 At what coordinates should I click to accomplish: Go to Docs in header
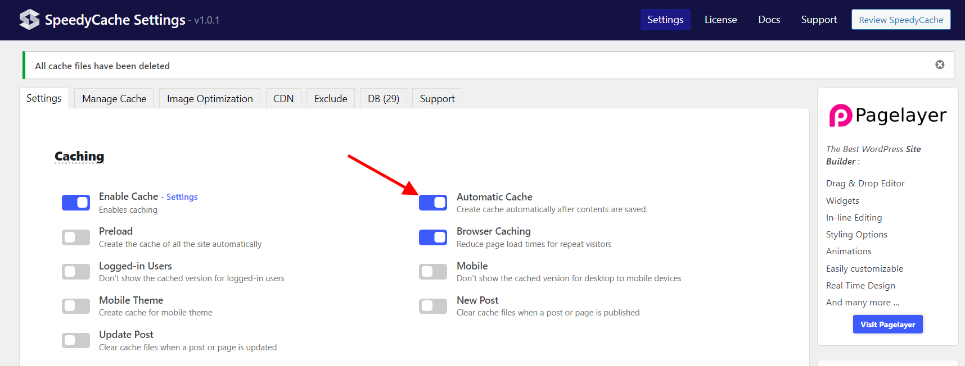tap(769, 20)
